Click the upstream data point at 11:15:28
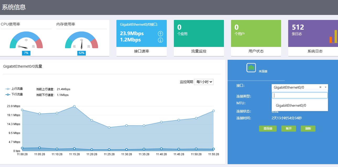The image size is (338, 167). (74, 106)
